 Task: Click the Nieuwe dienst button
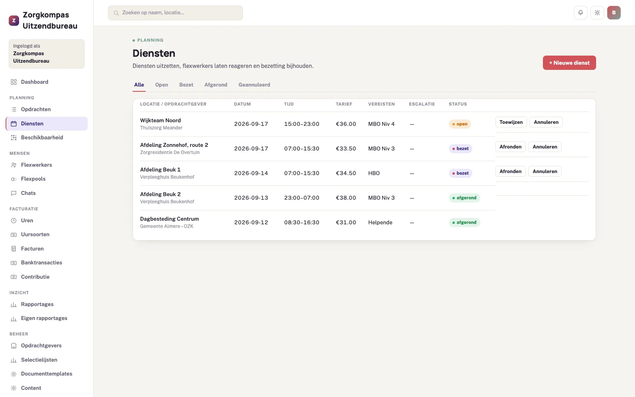click(570, 63)
